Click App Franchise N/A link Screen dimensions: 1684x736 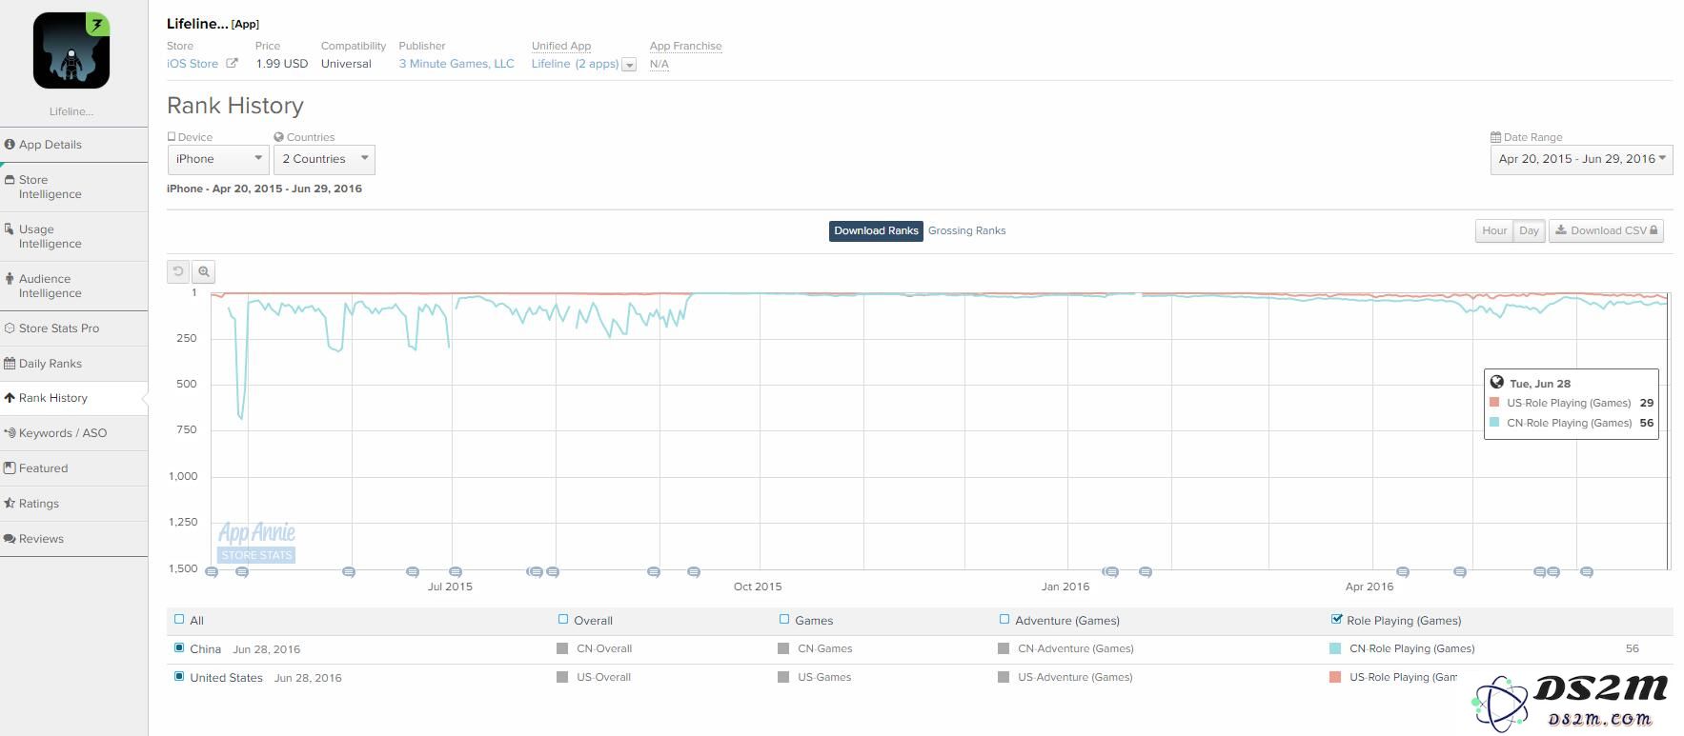click(659, 64)
